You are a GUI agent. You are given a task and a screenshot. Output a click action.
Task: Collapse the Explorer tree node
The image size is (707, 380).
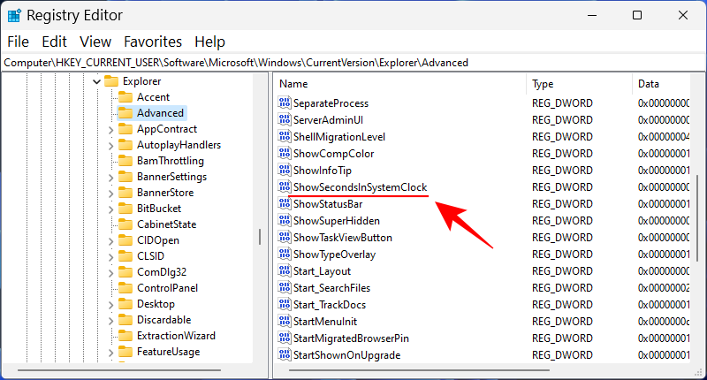96,81
